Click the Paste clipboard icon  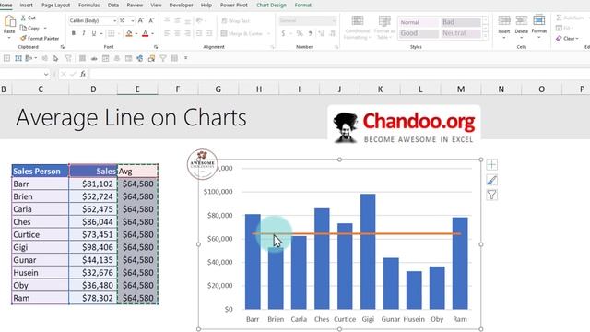9,22
